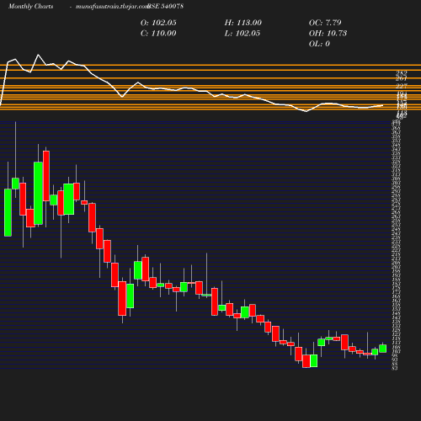Click the "BSE 540078" symbol label

pyautogui.click(x=166, y=6)
